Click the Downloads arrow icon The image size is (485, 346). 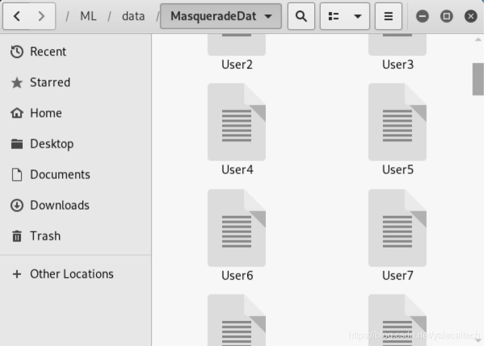pyautogui.click(x=17, y=205)
